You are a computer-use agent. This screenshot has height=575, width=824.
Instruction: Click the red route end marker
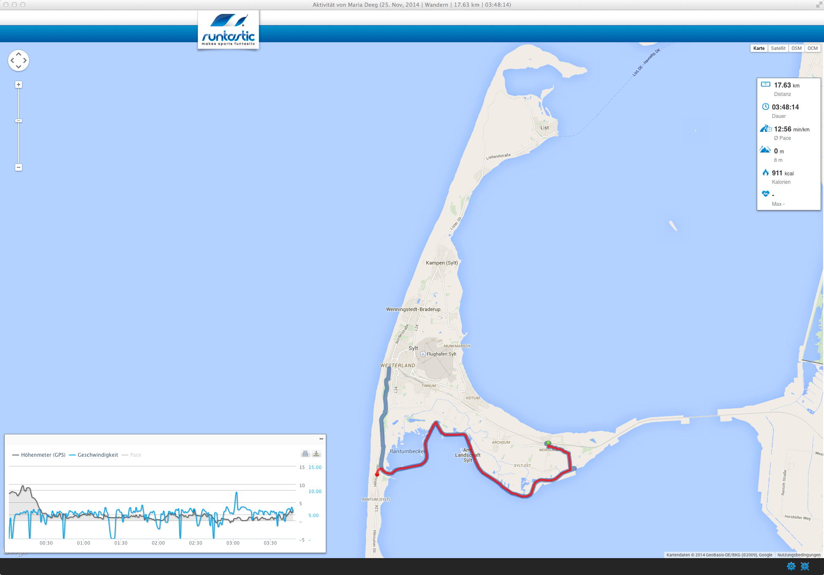pos(377,474)
